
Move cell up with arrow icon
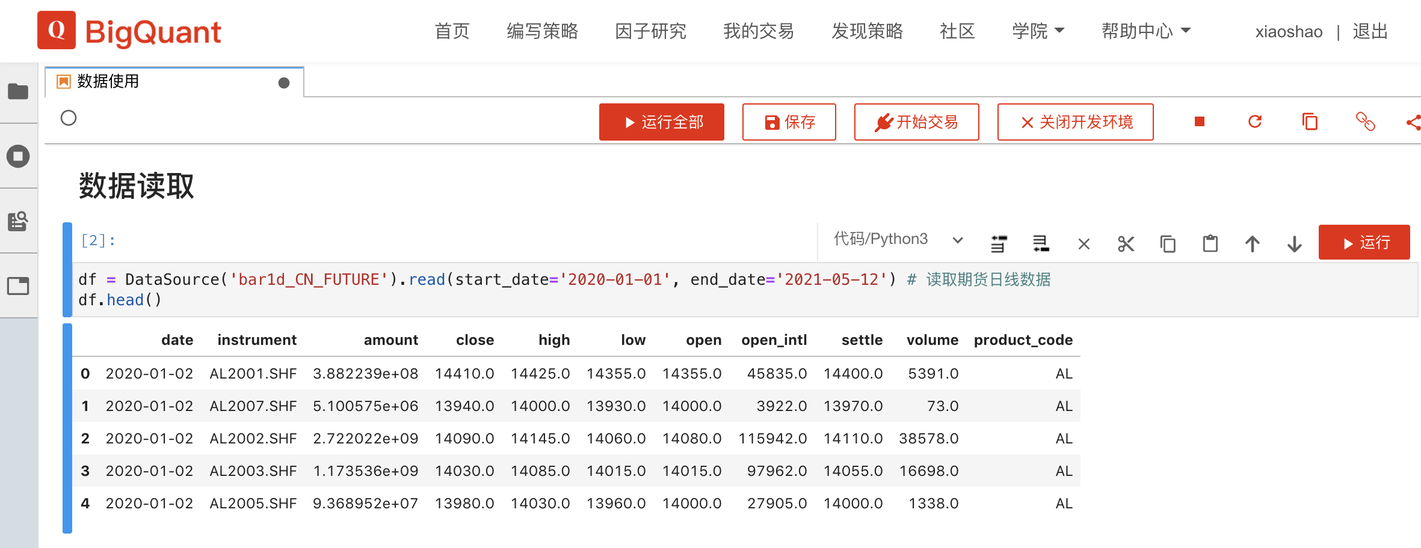pos(1252,244)
